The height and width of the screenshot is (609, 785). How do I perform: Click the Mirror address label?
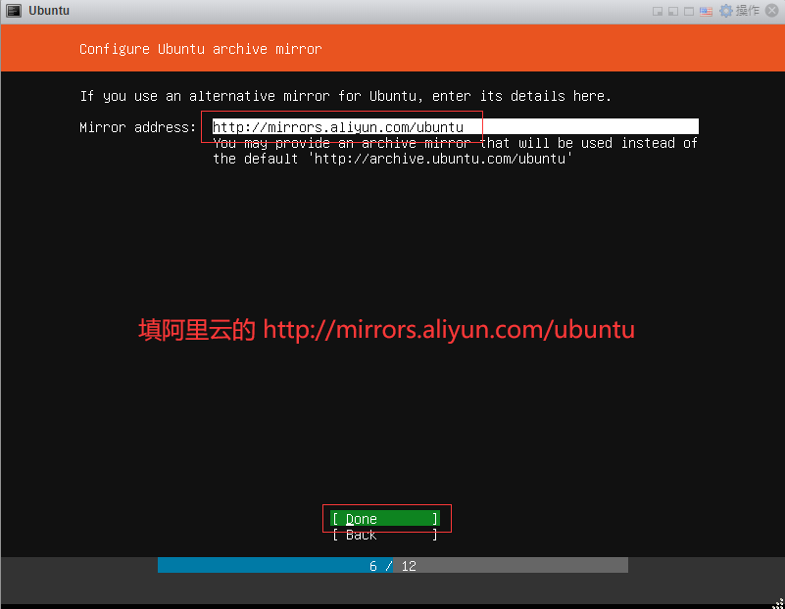point(138,127)
